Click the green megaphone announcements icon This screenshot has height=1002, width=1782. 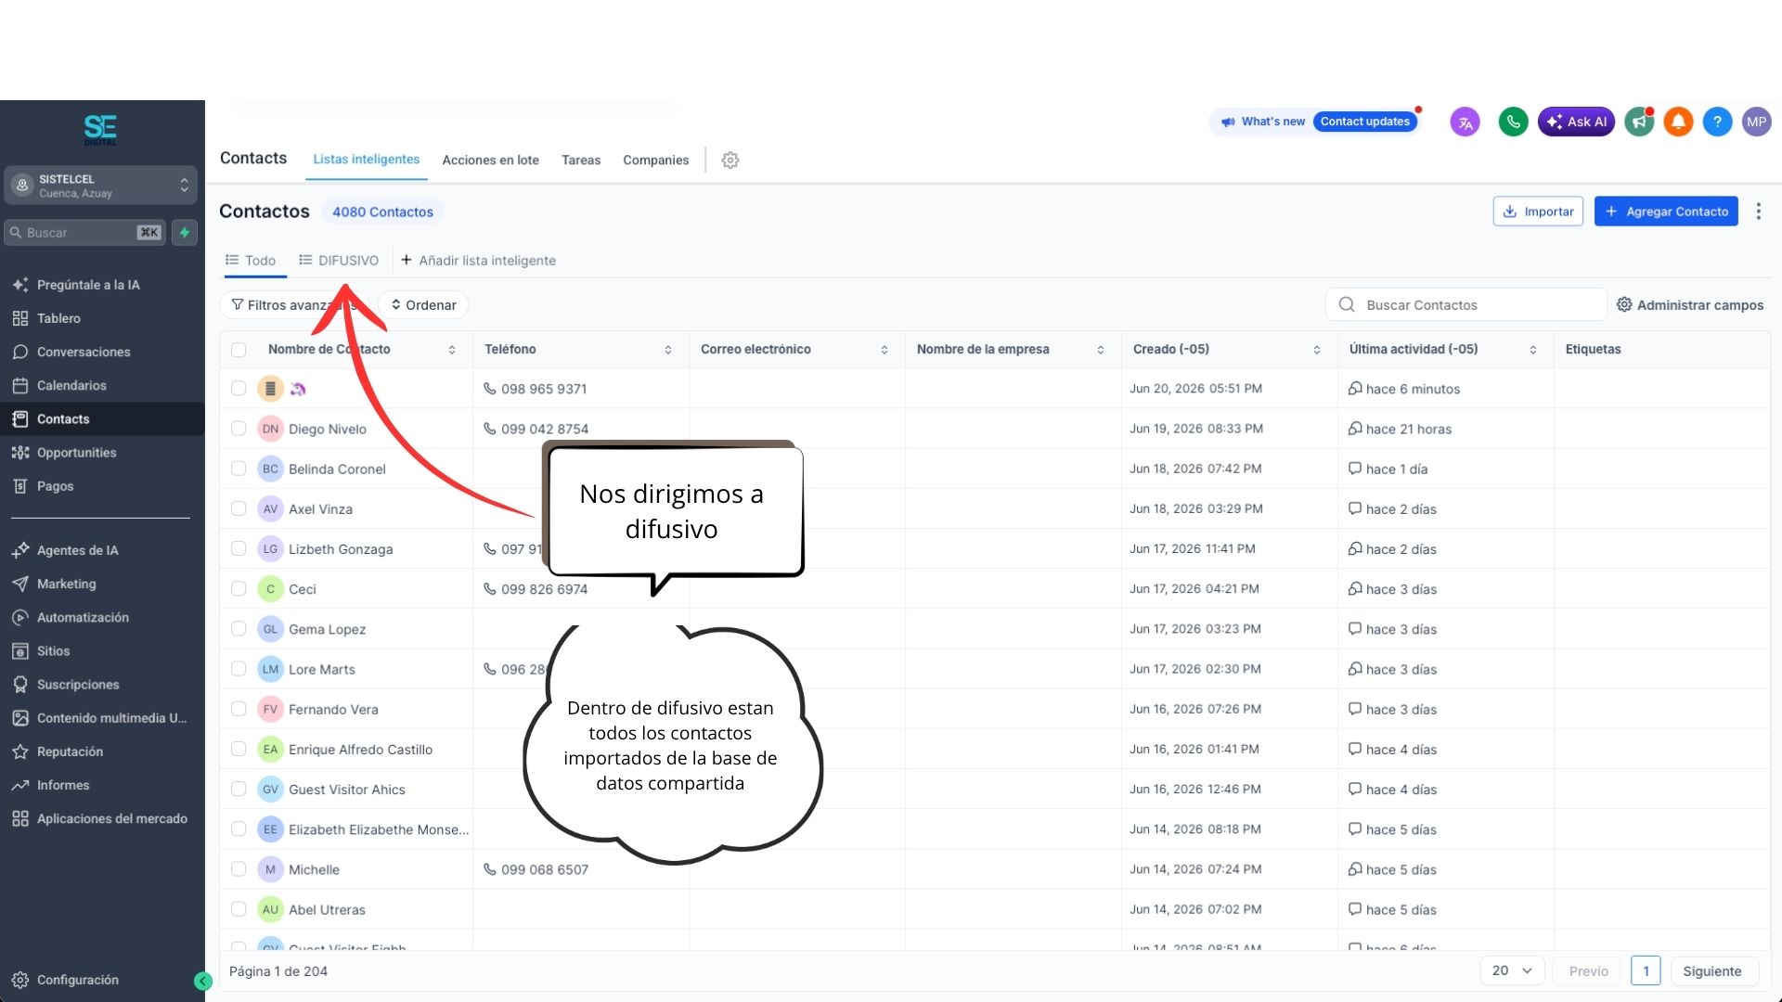(x=1639, y=122)
